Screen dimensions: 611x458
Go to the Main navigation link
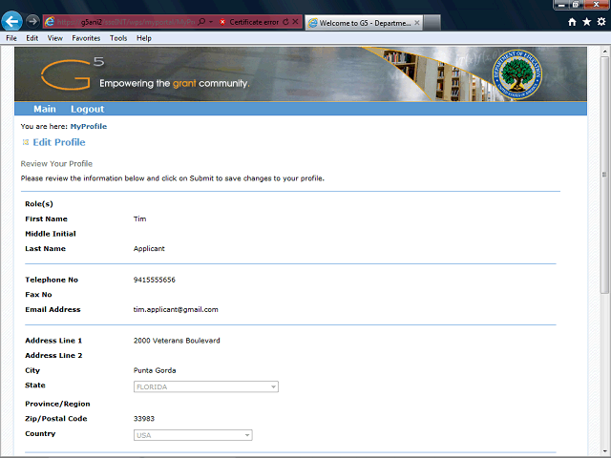click(x=45, y=109)
